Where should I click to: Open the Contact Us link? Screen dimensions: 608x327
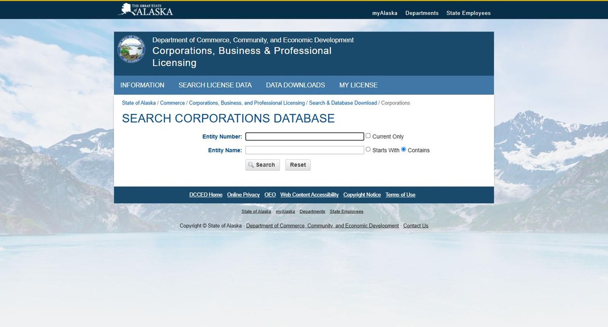click(416, 226)
